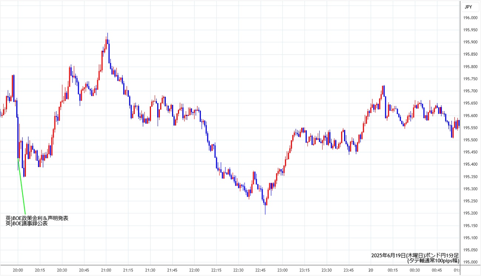
Task: Click the JPY currency button
Action: pyautogui.click(x=470, y=7)
